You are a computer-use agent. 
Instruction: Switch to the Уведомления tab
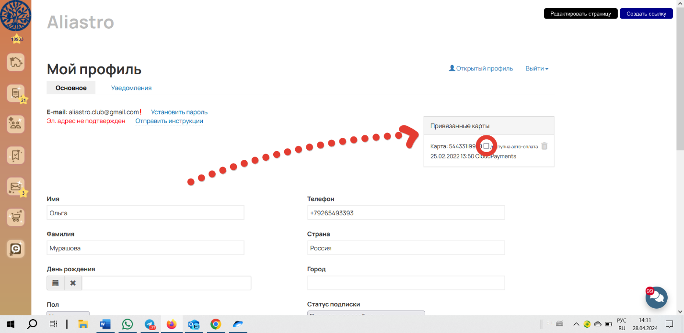click(x=131, y=88)
